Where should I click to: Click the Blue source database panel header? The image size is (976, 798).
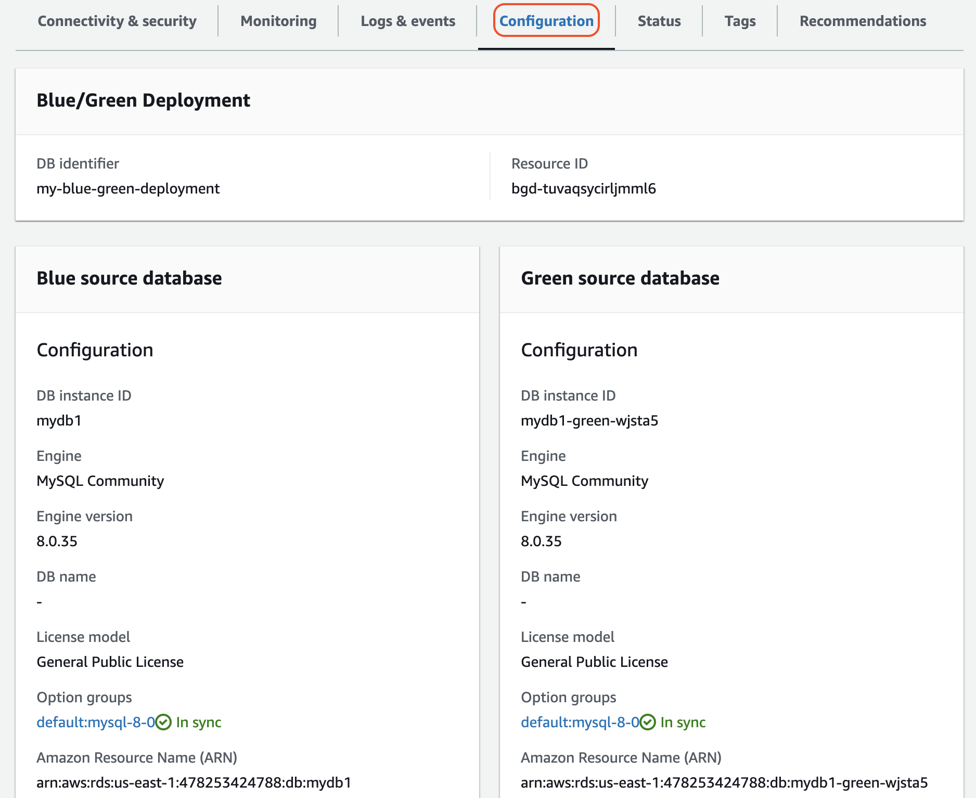click(x=129, y=278)
